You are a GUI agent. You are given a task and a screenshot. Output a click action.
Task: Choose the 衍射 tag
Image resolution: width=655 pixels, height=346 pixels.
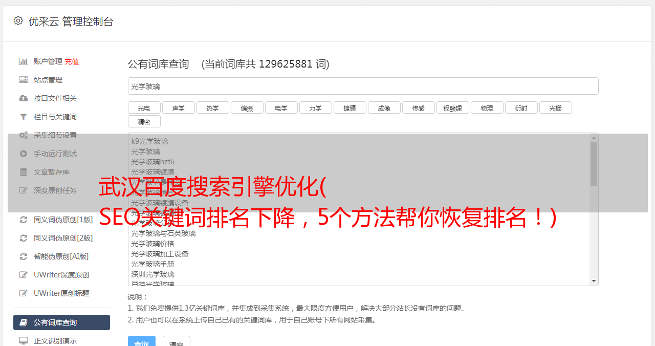click(x=521, y=107)
